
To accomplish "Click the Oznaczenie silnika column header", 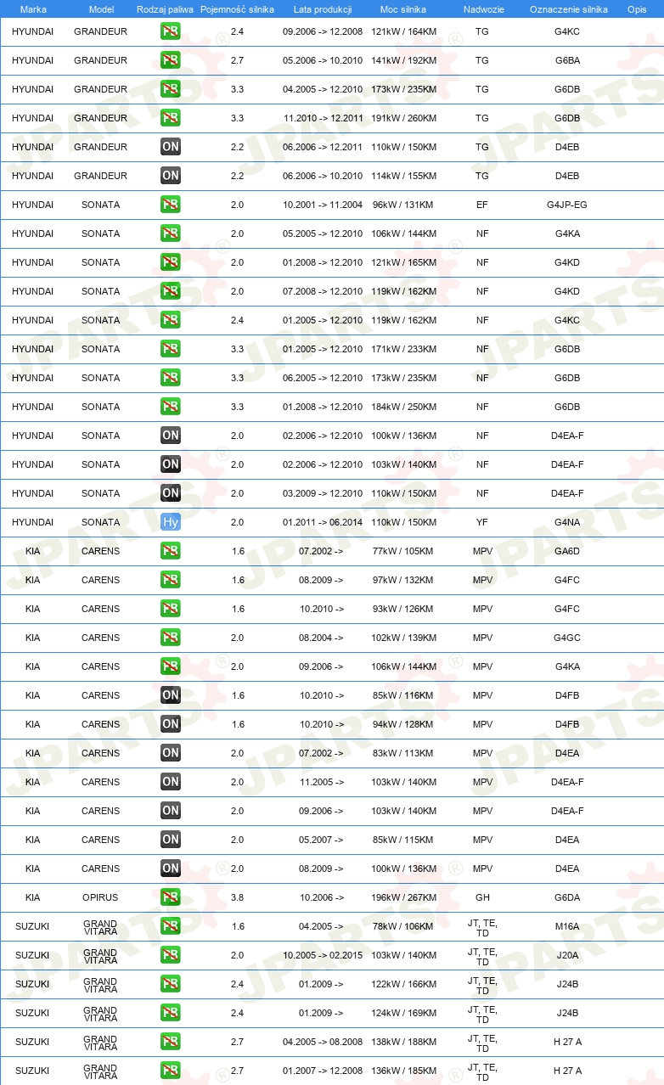I will (568, 9).
